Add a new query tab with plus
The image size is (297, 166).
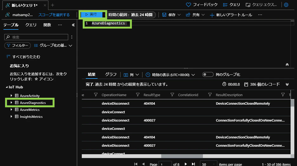tap(53, 5)
